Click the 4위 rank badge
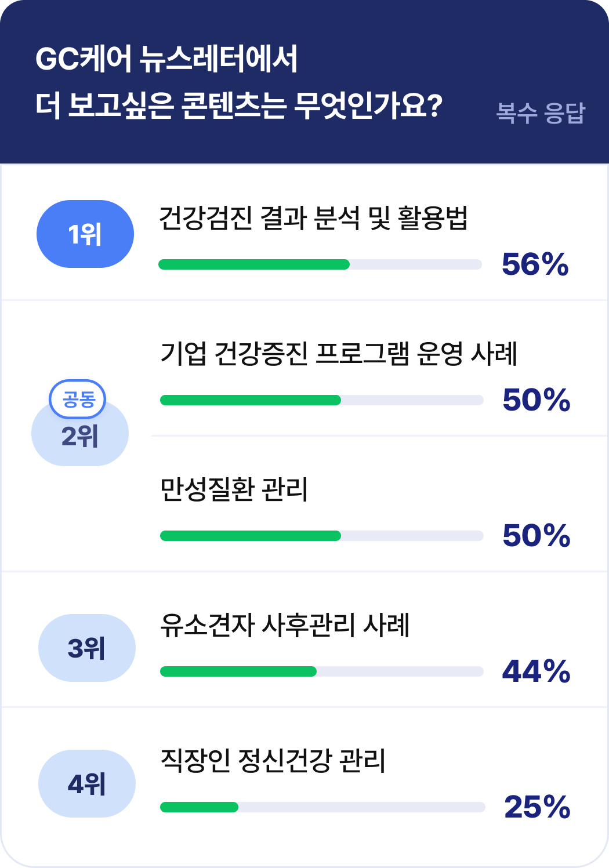Viewport: 609px width, 868px height. [x=87, y=783]
